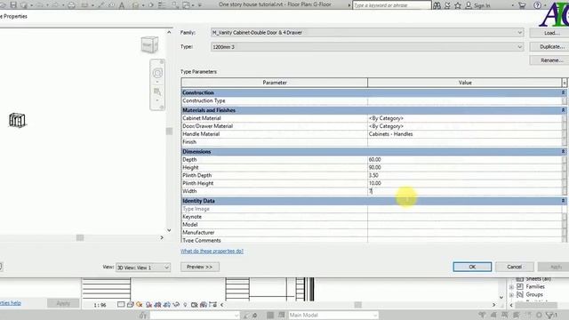This screenshot has width=569, height=320.
Task: Click the drawing area horizontal scrollbar thumb
Action: pyautogui.click(x=357, y=305)
